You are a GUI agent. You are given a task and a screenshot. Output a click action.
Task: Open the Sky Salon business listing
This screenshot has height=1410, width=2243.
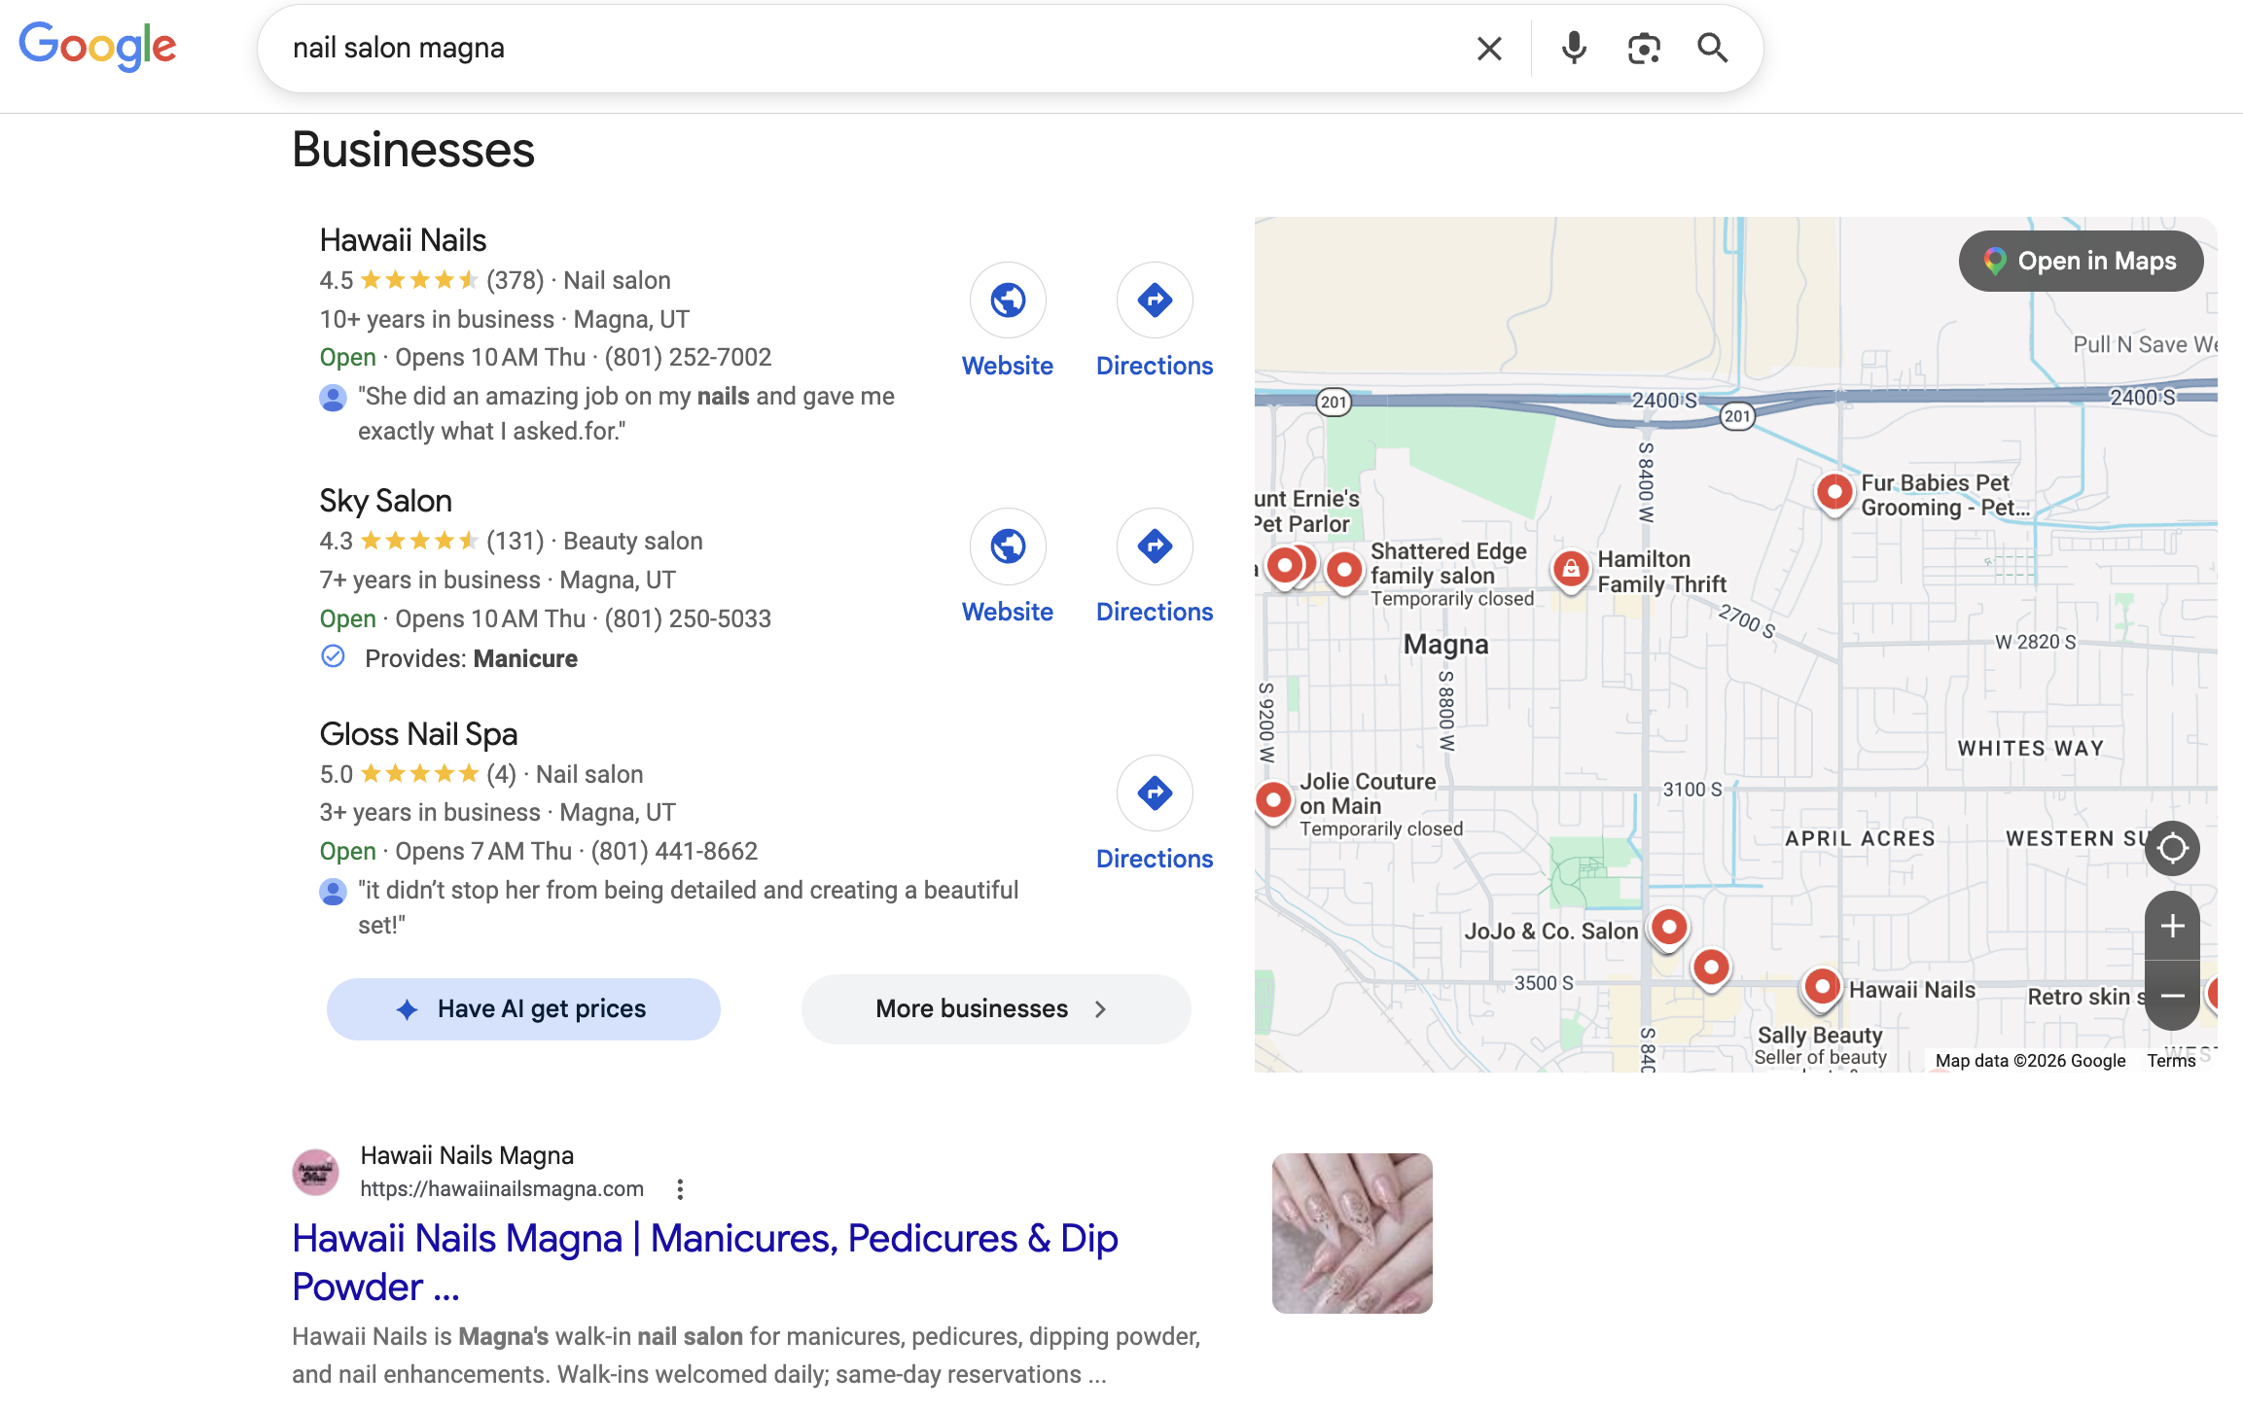click(386, 501)
